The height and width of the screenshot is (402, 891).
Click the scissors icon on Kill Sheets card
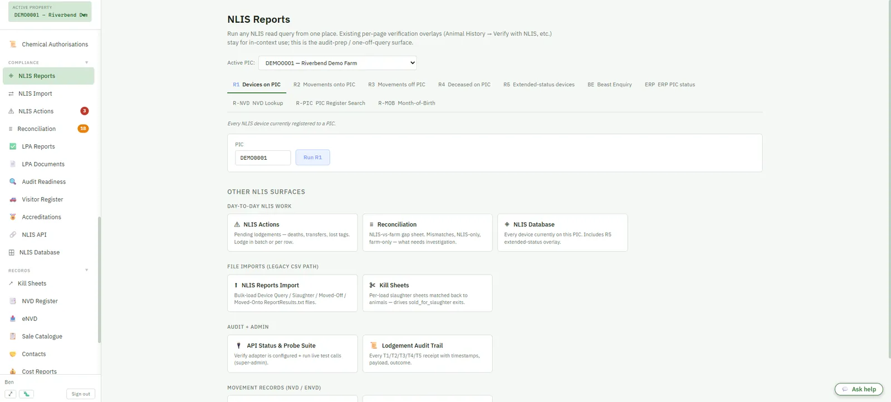(373, 285)
